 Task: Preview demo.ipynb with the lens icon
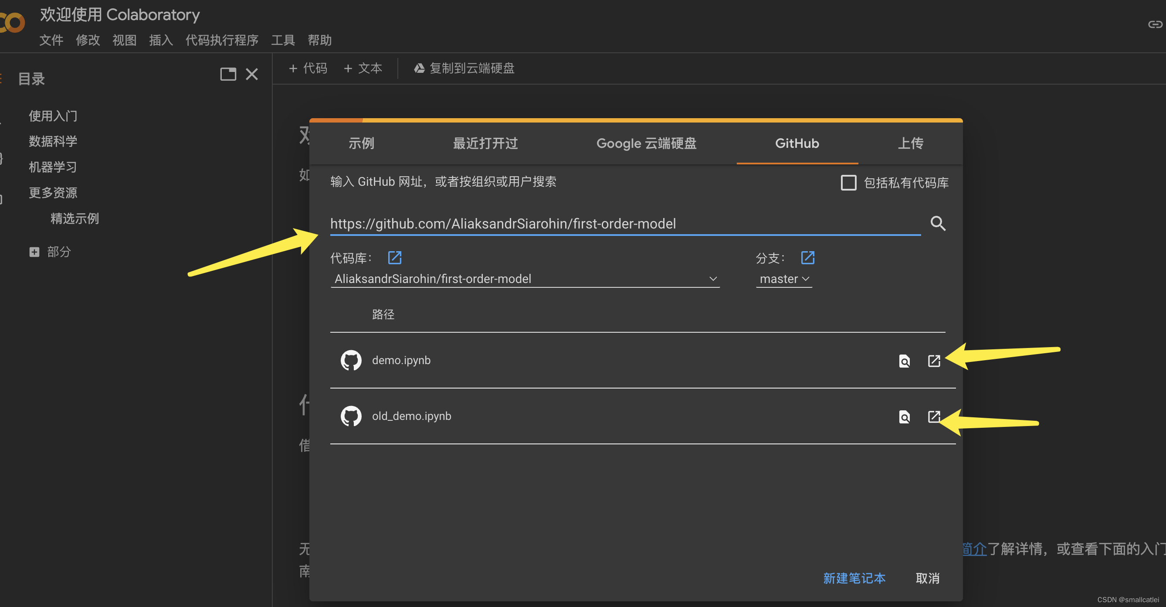coord(904,361)
